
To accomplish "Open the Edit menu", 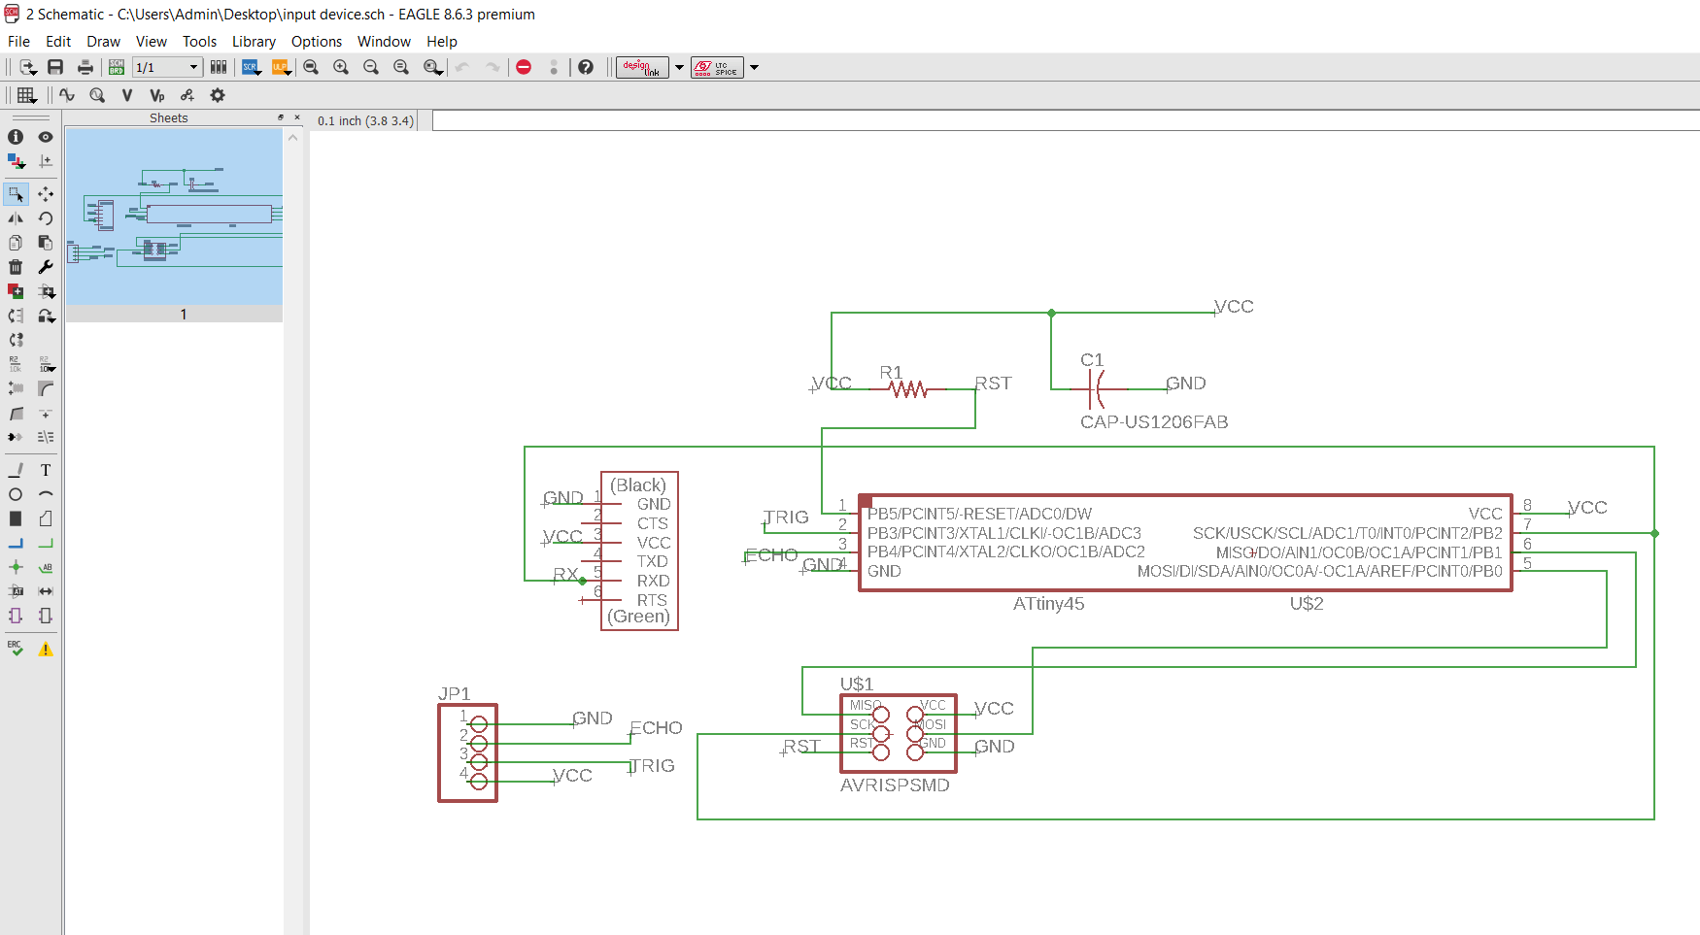I will coord(58,42).
